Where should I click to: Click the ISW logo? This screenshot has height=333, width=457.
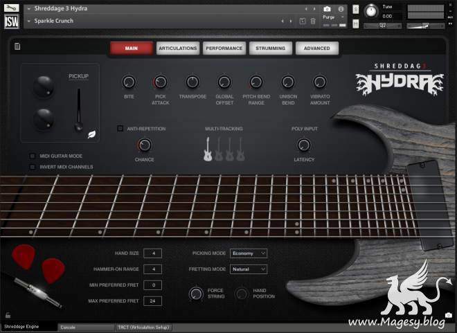click(12, 21)
